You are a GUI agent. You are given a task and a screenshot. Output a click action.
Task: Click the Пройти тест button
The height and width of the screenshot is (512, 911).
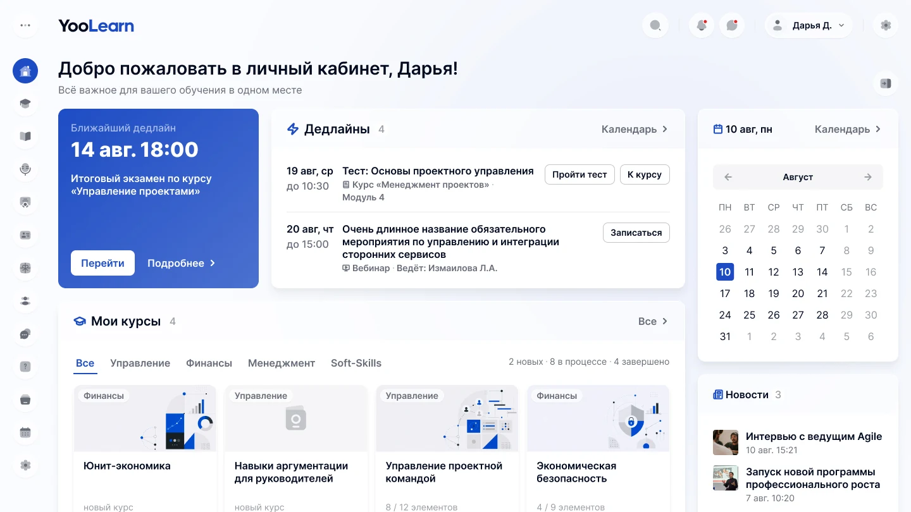[x=579, y=174]
